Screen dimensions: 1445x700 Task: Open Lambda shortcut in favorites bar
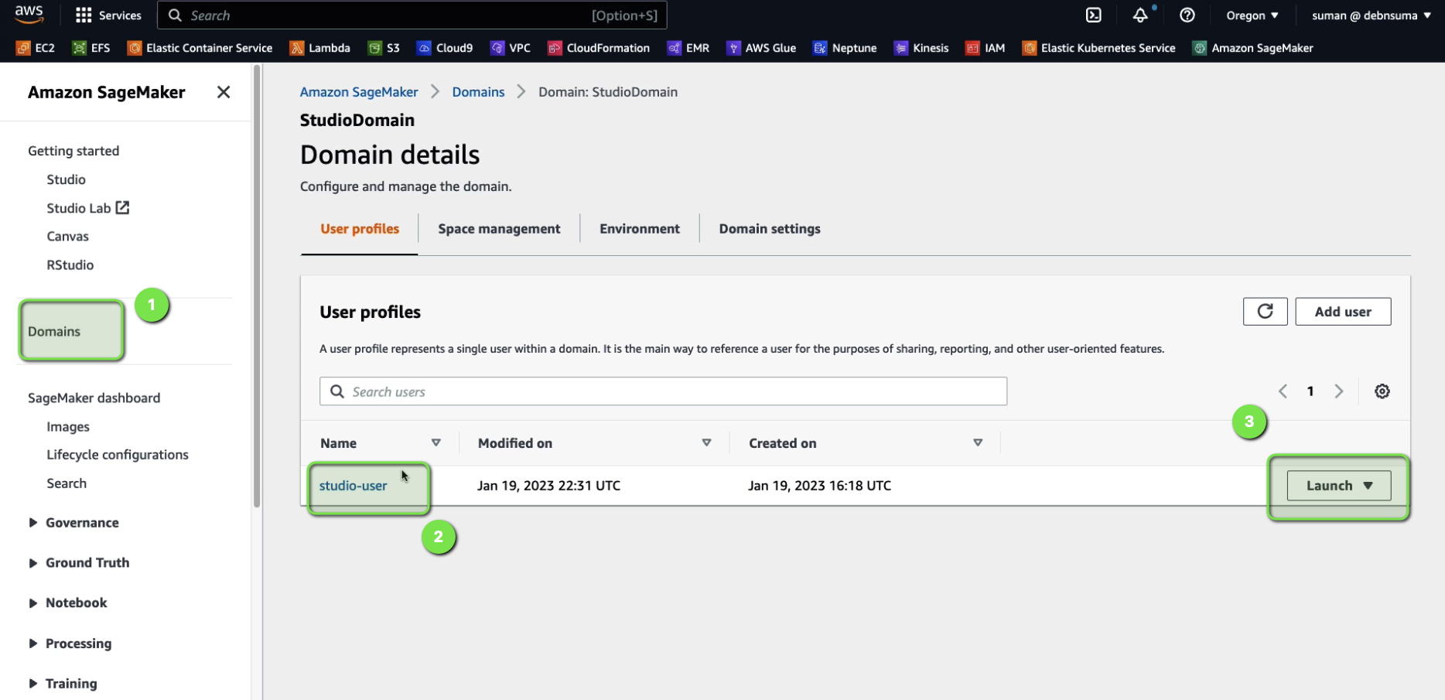tap(320, 48)
